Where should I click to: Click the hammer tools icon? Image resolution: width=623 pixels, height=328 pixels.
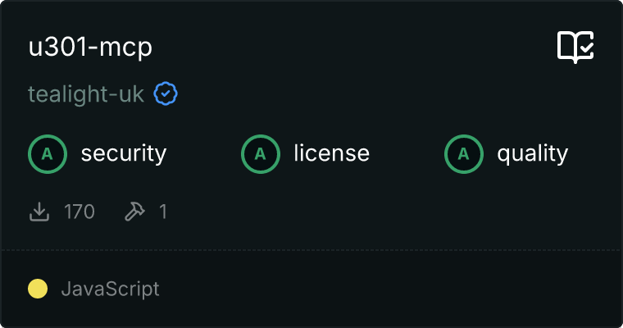click(x=134, y=212)
